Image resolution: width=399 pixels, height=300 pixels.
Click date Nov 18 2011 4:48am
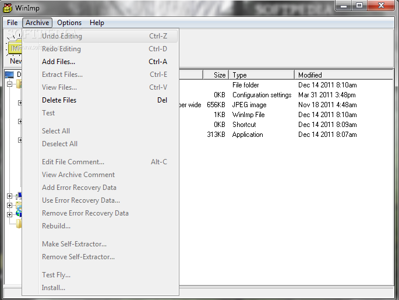(327, 105)
